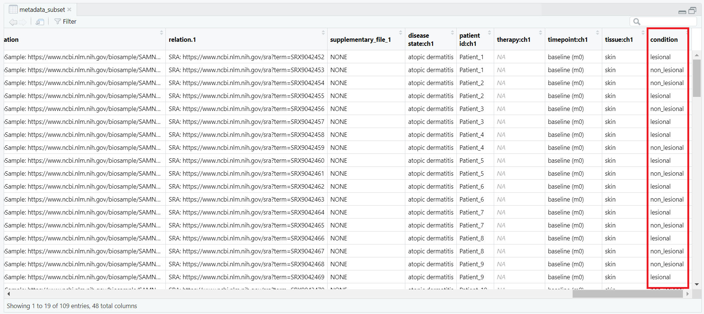
Task: Minimize the data viewer pane
Action: [x=682, y=11]
